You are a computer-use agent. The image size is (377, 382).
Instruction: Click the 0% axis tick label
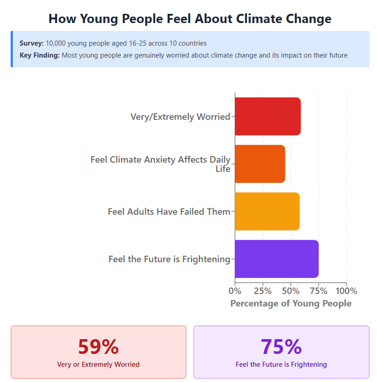[x=235, y=291]
